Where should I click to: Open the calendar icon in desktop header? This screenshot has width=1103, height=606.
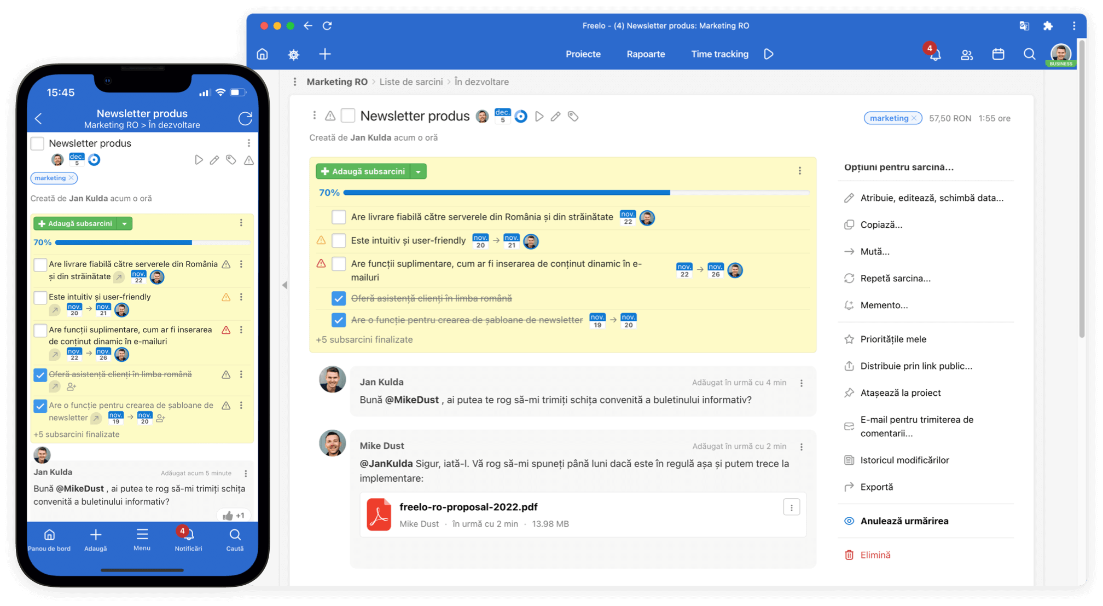[998, 54]
